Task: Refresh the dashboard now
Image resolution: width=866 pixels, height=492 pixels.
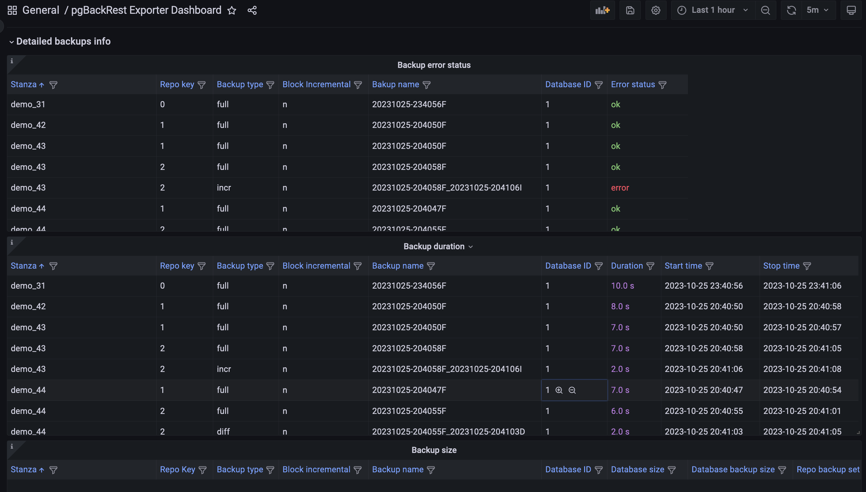Action: point(791,10)
